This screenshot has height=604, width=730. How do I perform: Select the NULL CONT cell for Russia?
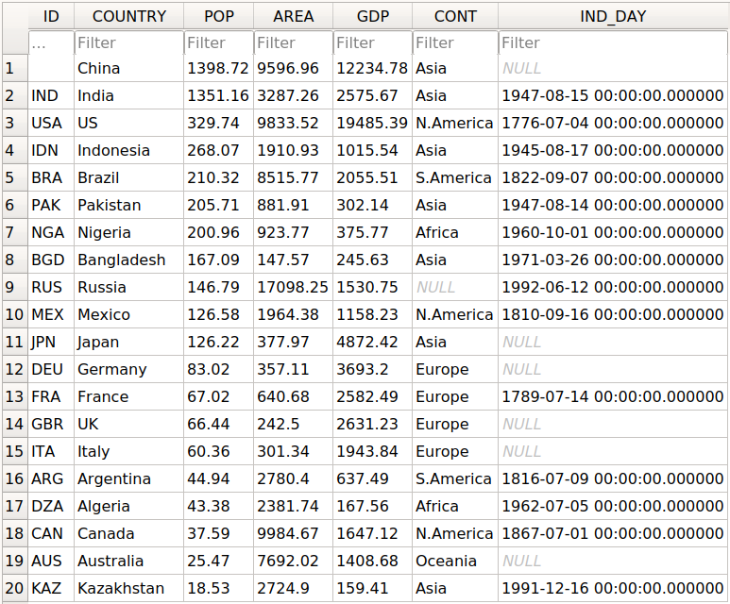point(455,287)
